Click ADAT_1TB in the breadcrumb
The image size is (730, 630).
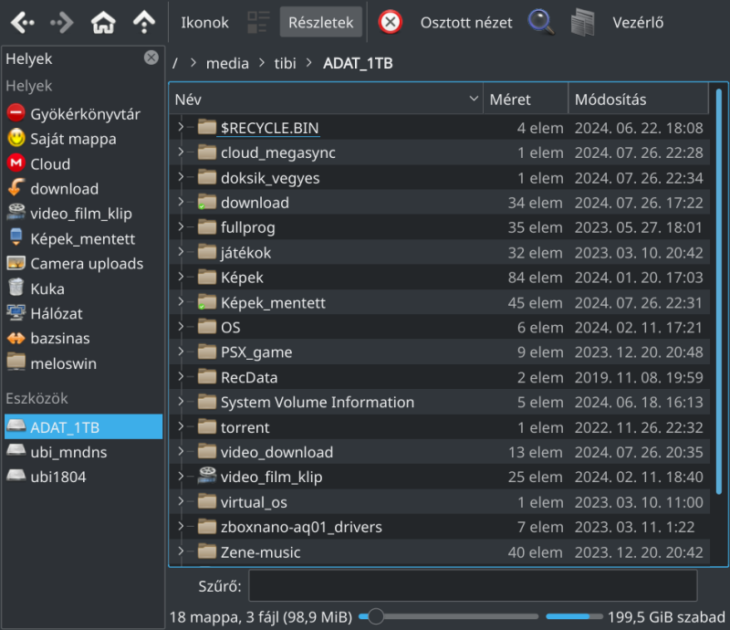click(358, 63)
